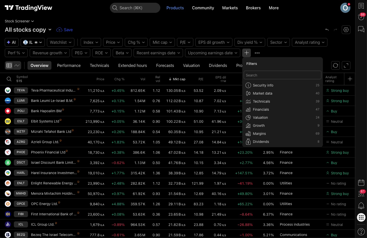This screenshot has height=238, width=367.
Task: Switch to the Technicals tab
Action: 100,65
